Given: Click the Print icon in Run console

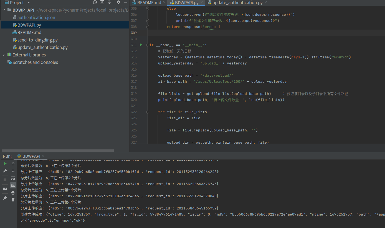Looking at the screenshot, I should [13, 193].
